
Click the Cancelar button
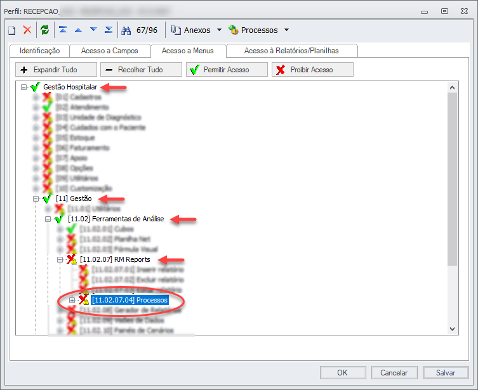[x=394, y=373]
